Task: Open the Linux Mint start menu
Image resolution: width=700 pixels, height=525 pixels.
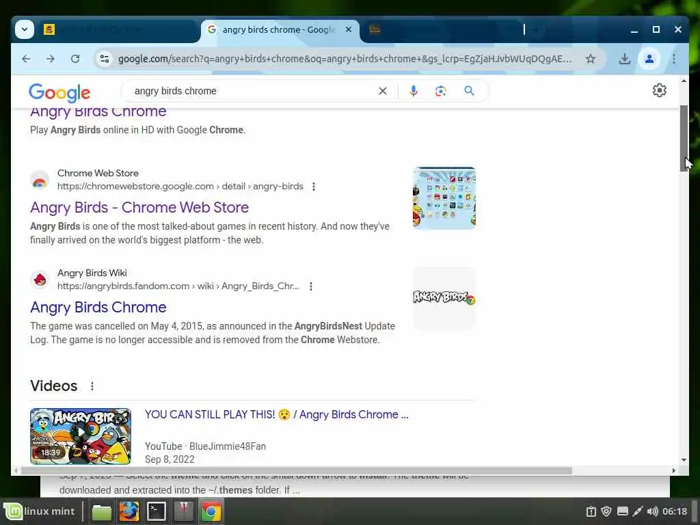Action: [40, 511]
